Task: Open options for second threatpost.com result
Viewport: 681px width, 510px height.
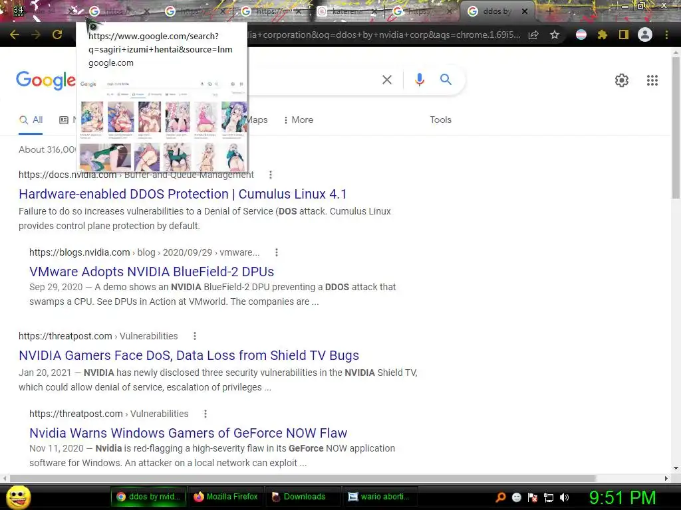Action: 205,414
